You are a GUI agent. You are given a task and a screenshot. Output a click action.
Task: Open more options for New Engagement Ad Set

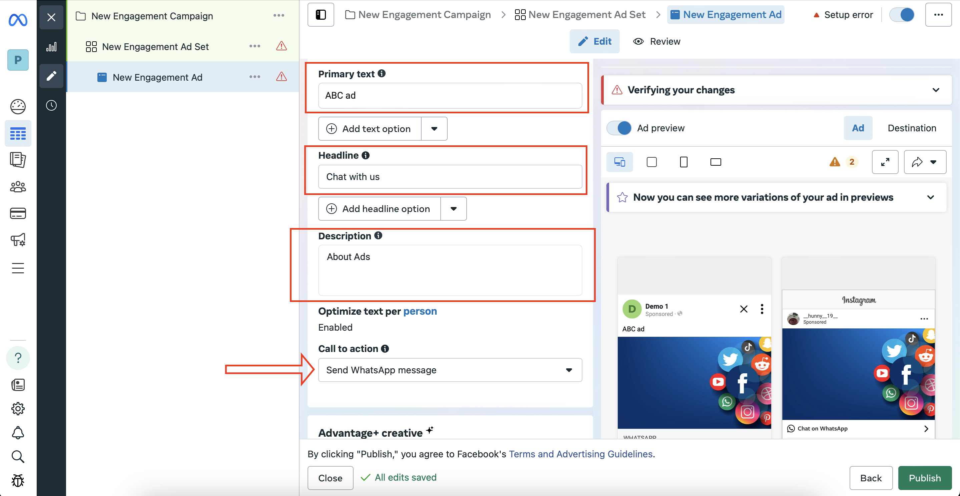[x=255, y=46]
